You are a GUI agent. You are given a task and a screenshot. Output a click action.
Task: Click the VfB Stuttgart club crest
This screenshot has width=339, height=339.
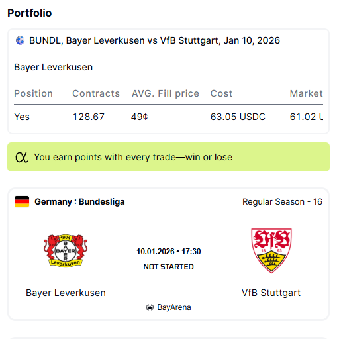pos(271,251)
